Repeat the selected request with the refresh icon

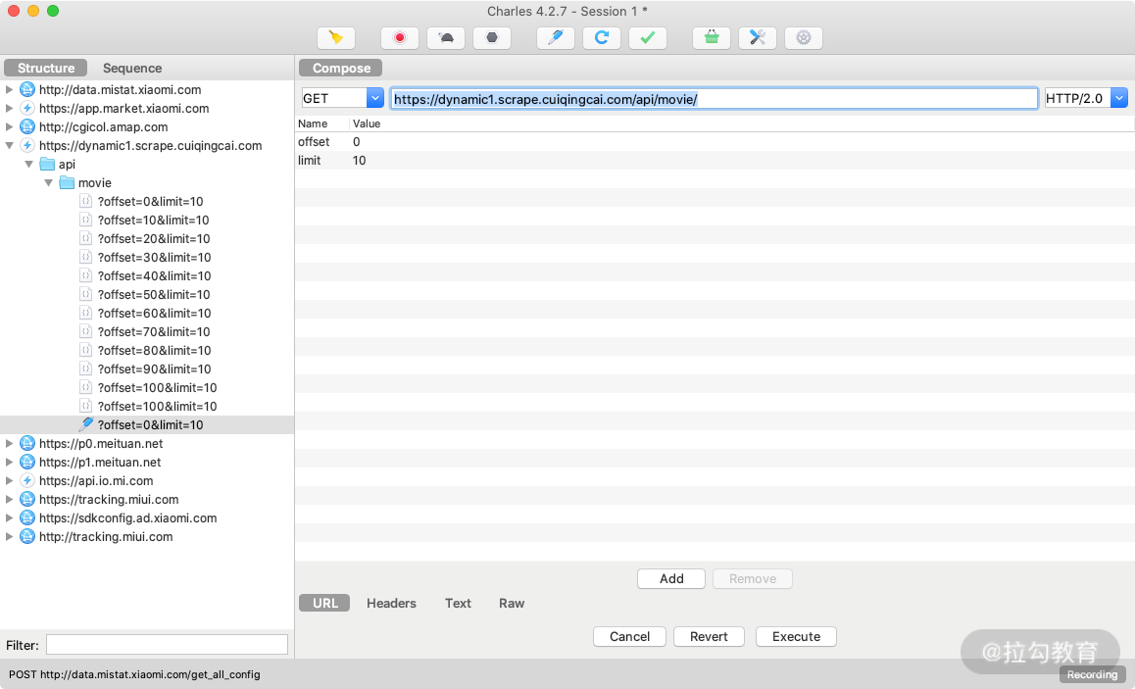(602, 37)
